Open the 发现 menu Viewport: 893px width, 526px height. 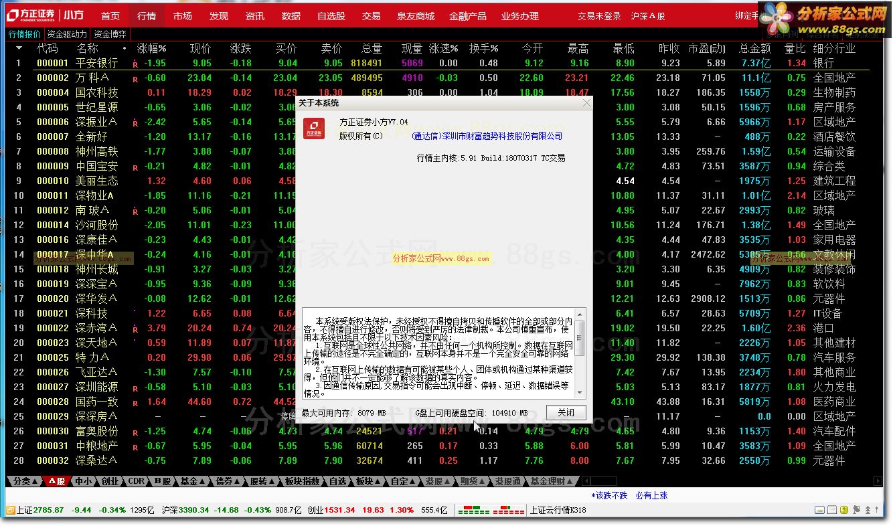[218, 16]
